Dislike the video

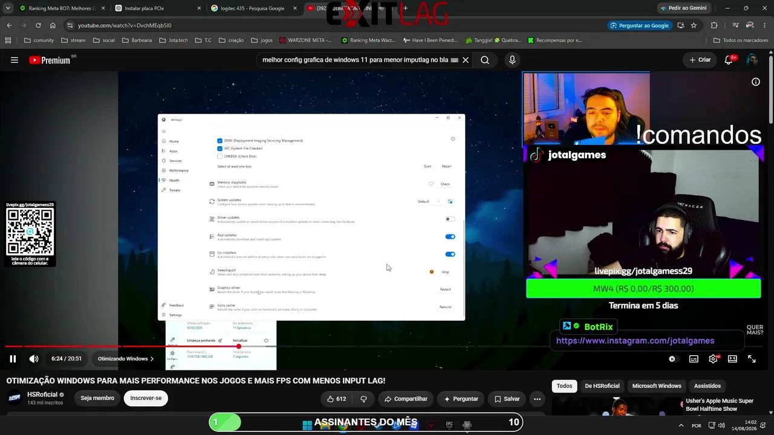363,399
